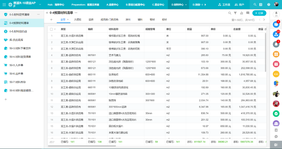Show previous top tabs with the left arrow
The height and width of the screenshot is (149, 282).
click(202, 5)
